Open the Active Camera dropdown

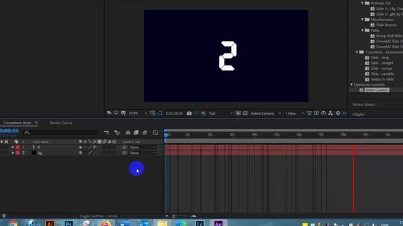(x=266, y=113)
